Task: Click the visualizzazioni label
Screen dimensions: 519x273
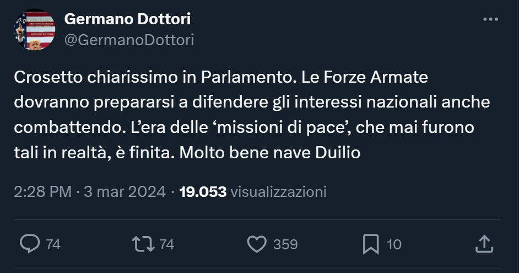Action: click(x=279, y=191)
